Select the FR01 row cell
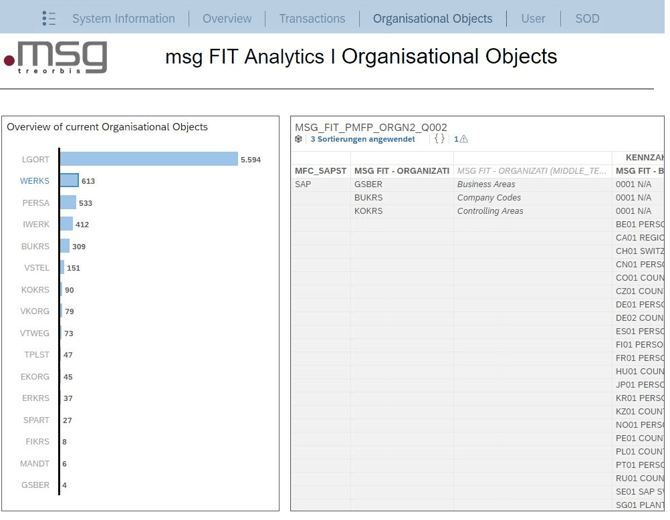This screenshot has height=520, width=670. pos(640,358)
